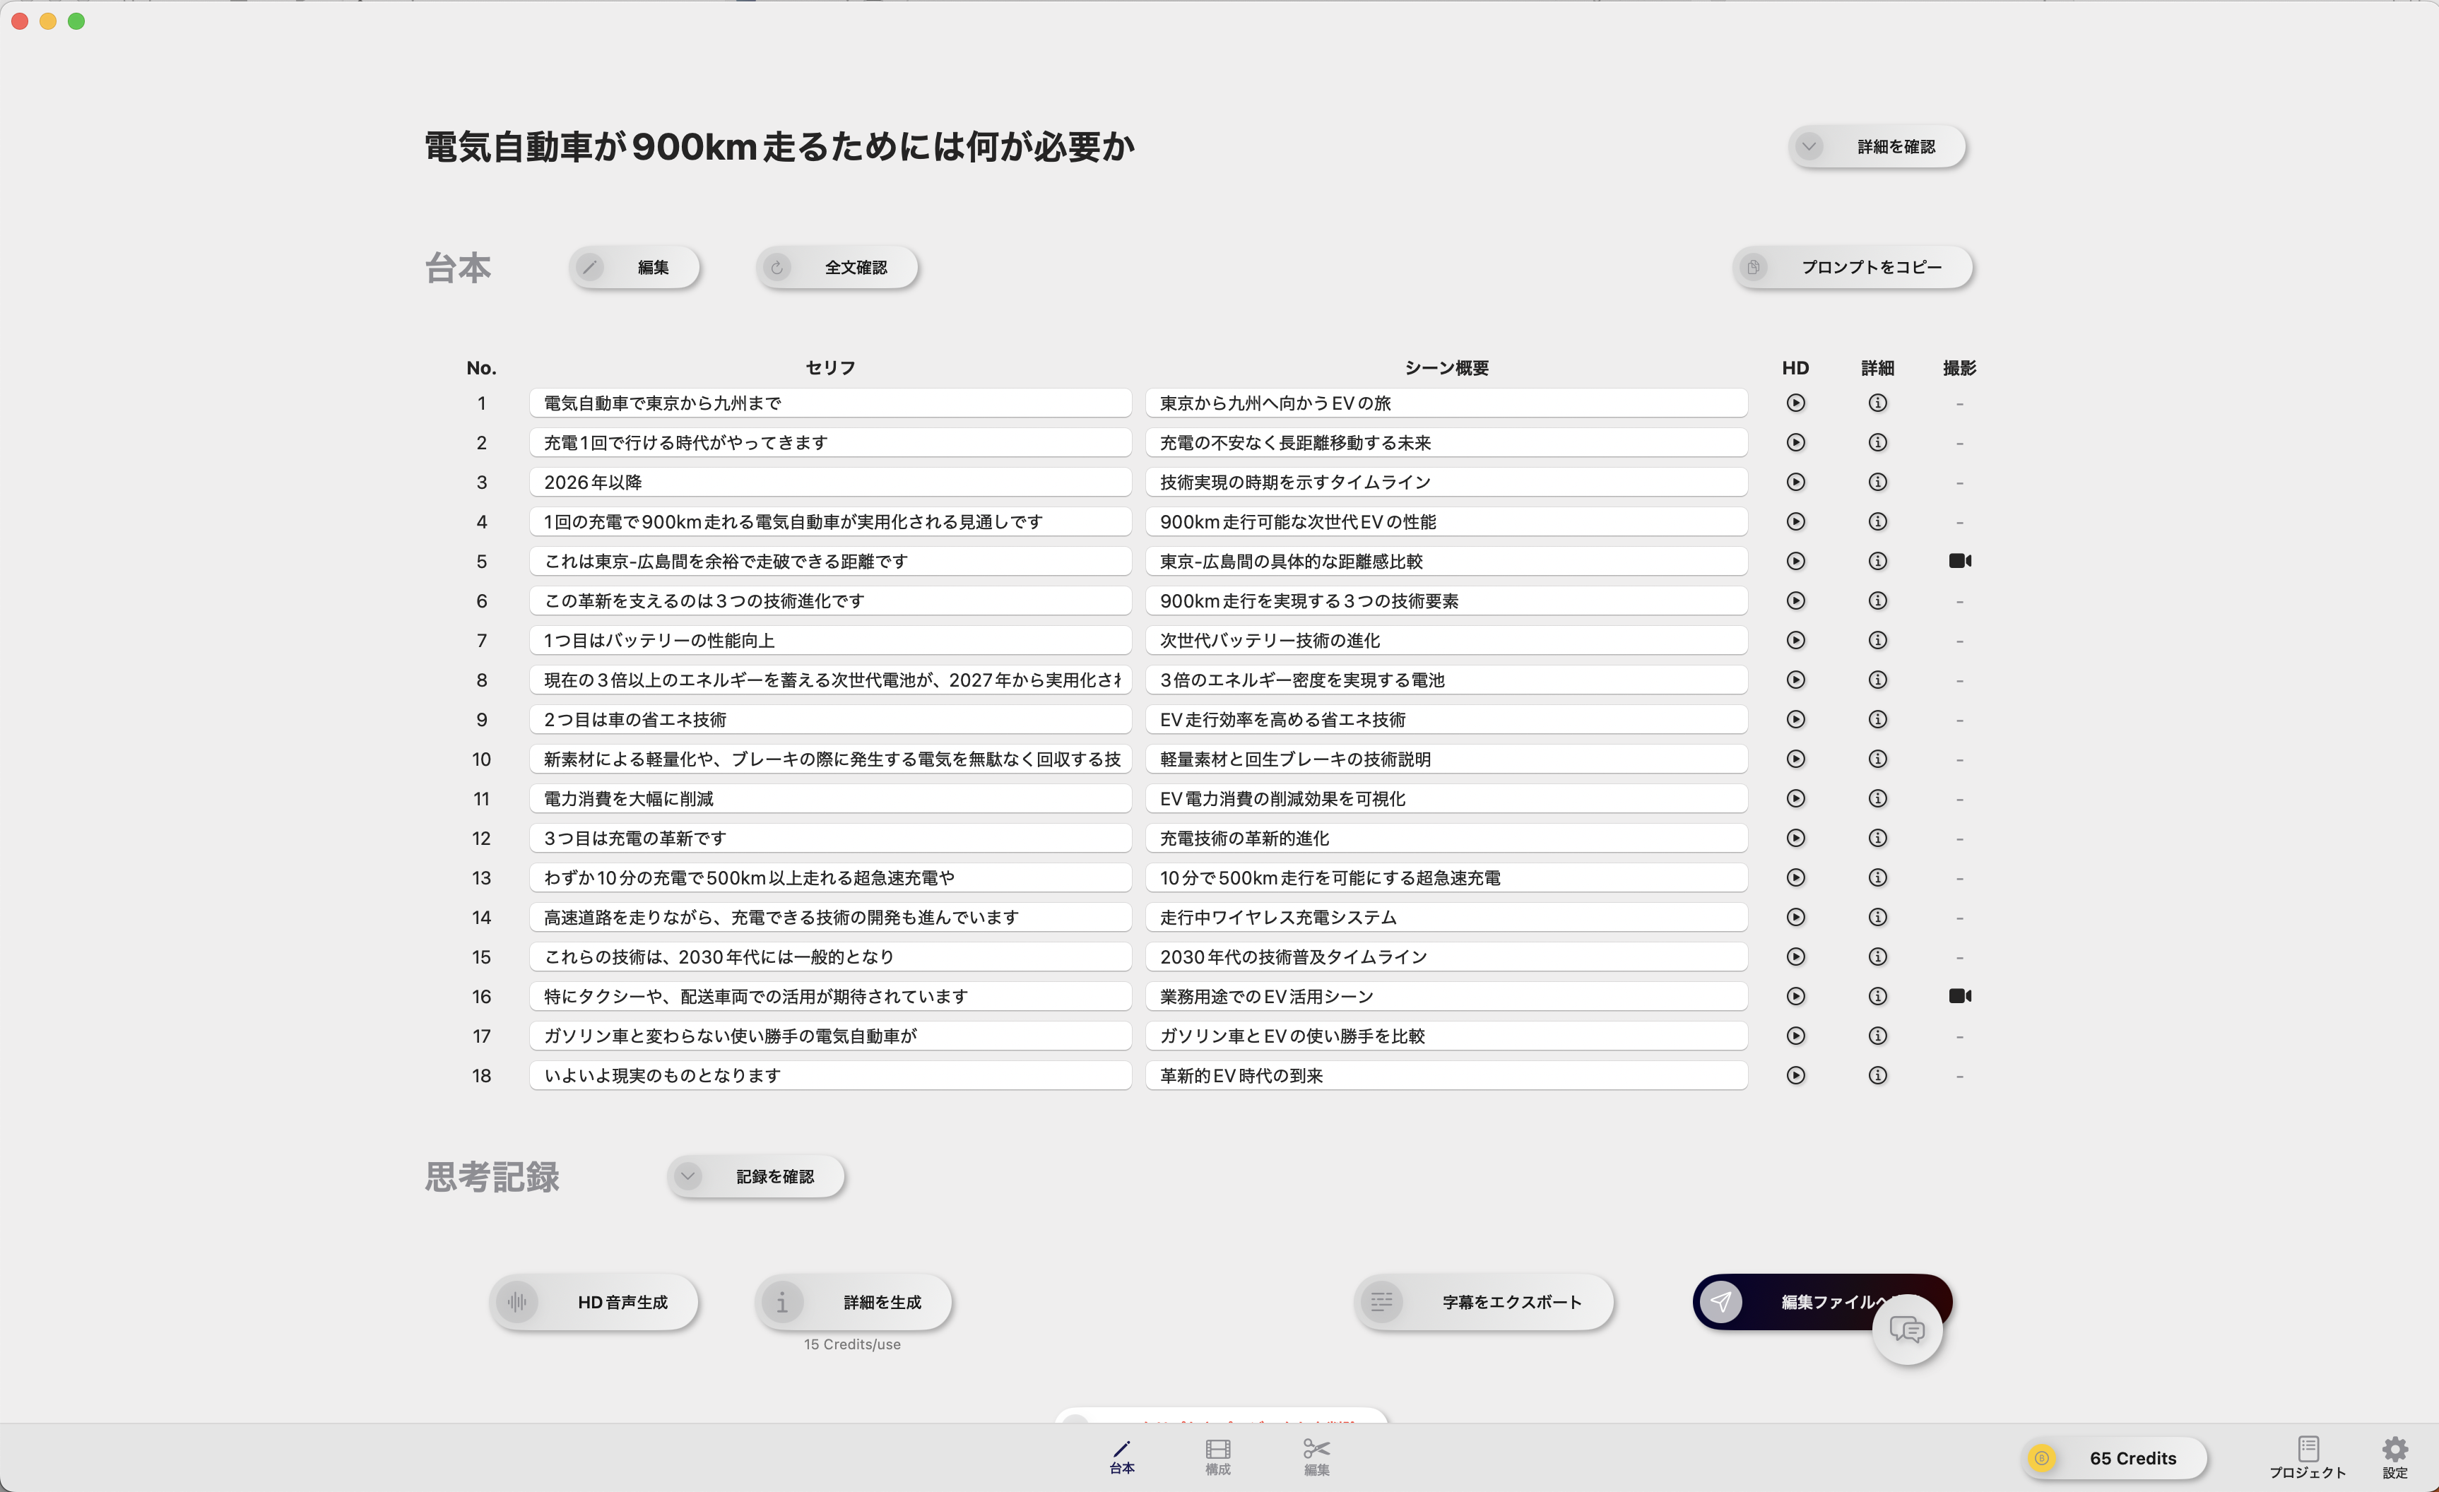The width and height of the screenshot is (2439, 1492).
Task: Click プロンプトをコピー button
Action: tap(1852, 267)
